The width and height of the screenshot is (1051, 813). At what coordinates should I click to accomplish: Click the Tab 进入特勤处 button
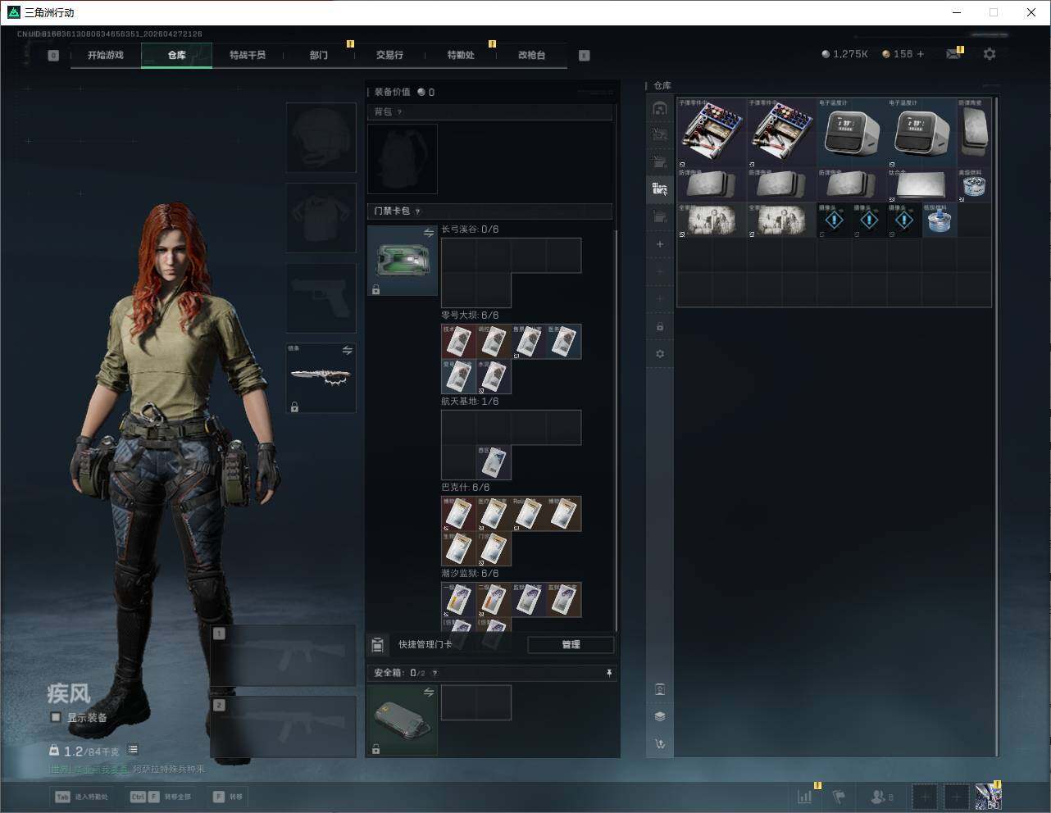(x=81, y=797)
